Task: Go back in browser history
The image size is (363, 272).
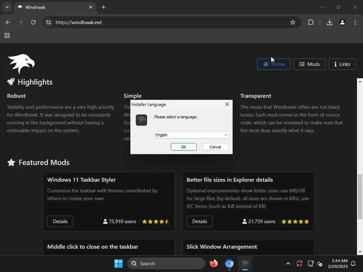Action: [x=8, y=22]
